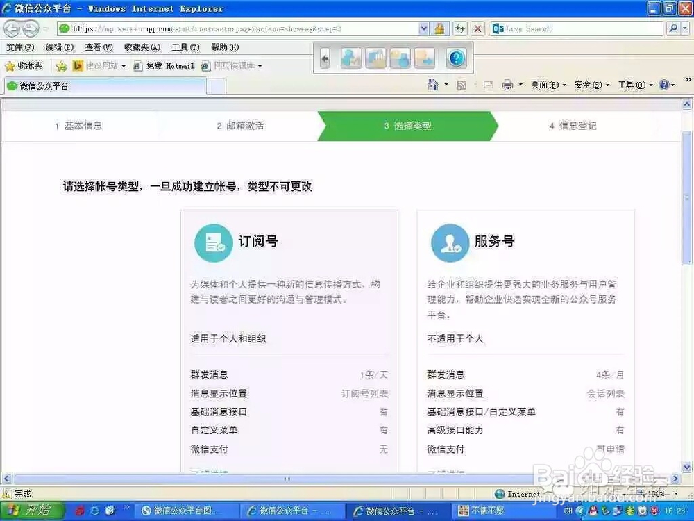Image resolution: width=694 pixels, height=521 pixels.
Task: Click third floating toolbar icon
Action: point(400,58)
